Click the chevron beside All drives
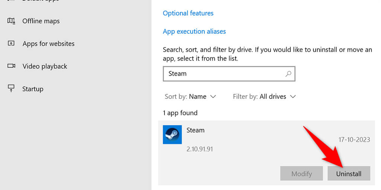This screenshot has height=190, width=381. click(293, 96)
